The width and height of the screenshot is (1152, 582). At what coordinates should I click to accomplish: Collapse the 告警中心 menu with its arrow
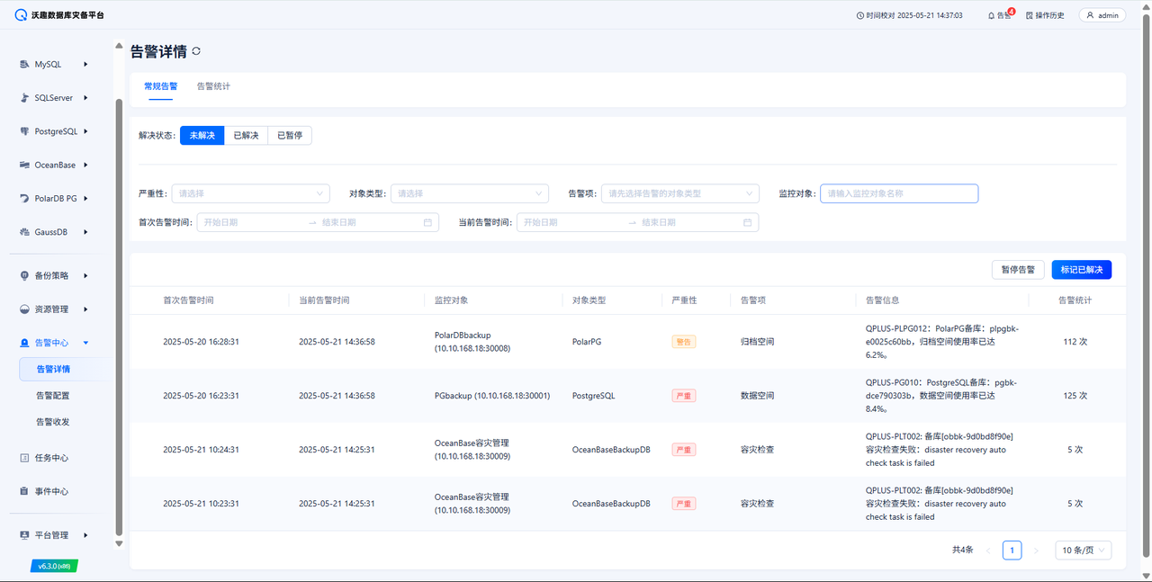(x=85, y=343)
